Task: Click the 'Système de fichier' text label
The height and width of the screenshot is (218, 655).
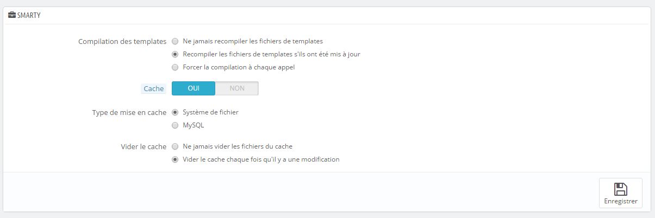Action: 211,112
